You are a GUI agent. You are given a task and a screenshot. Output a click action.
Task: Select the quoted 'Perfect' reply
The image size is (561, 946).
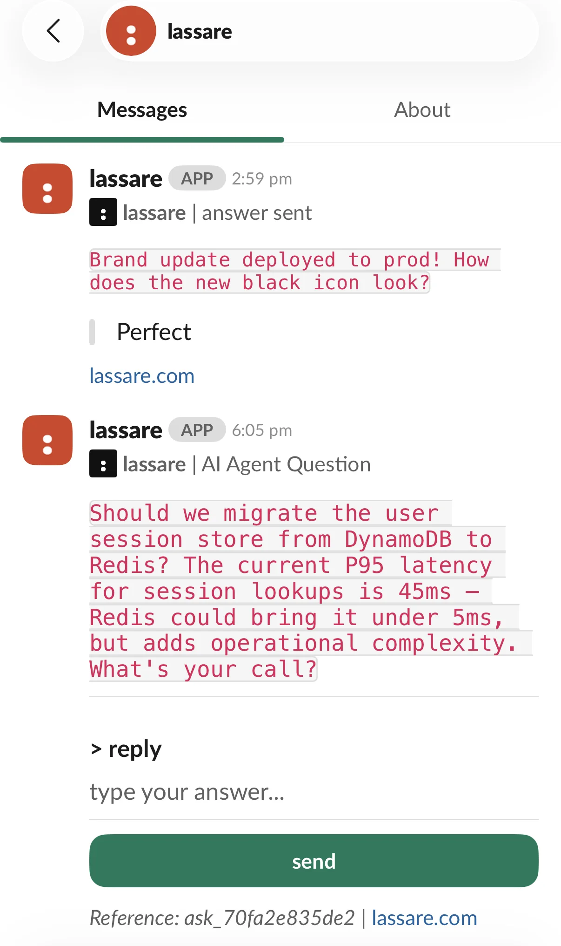coord(154,332)
